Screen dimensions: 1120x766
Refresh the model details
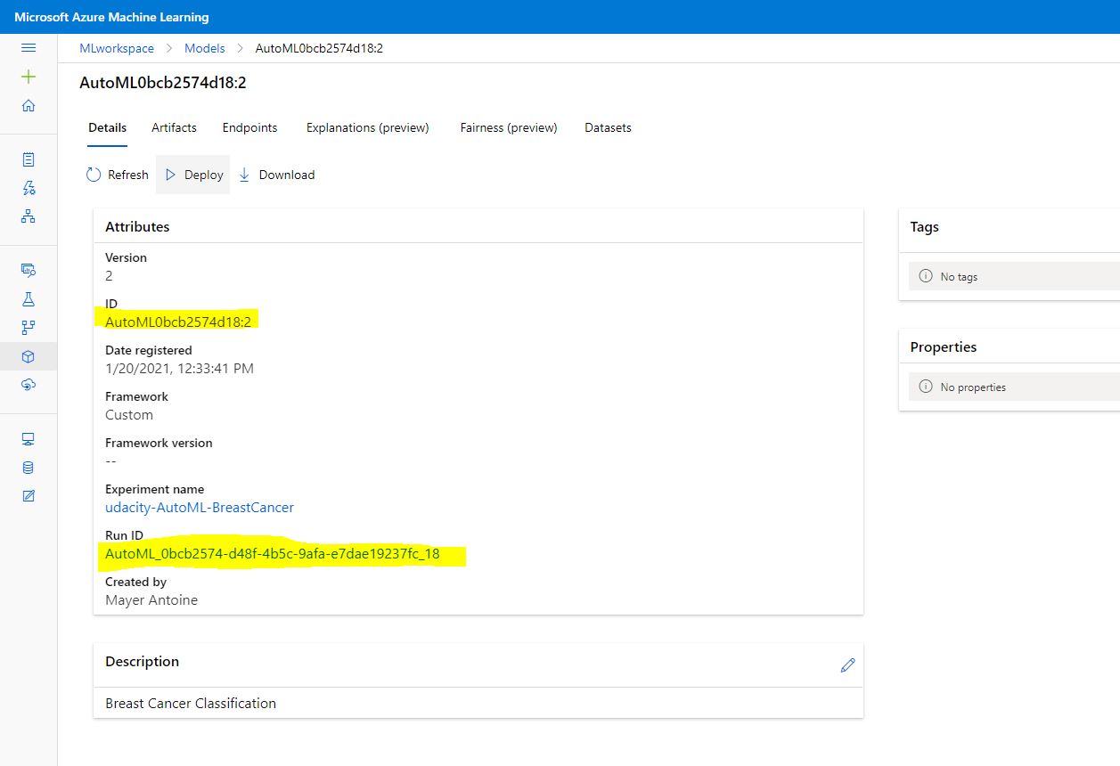[x=117, y=175]
